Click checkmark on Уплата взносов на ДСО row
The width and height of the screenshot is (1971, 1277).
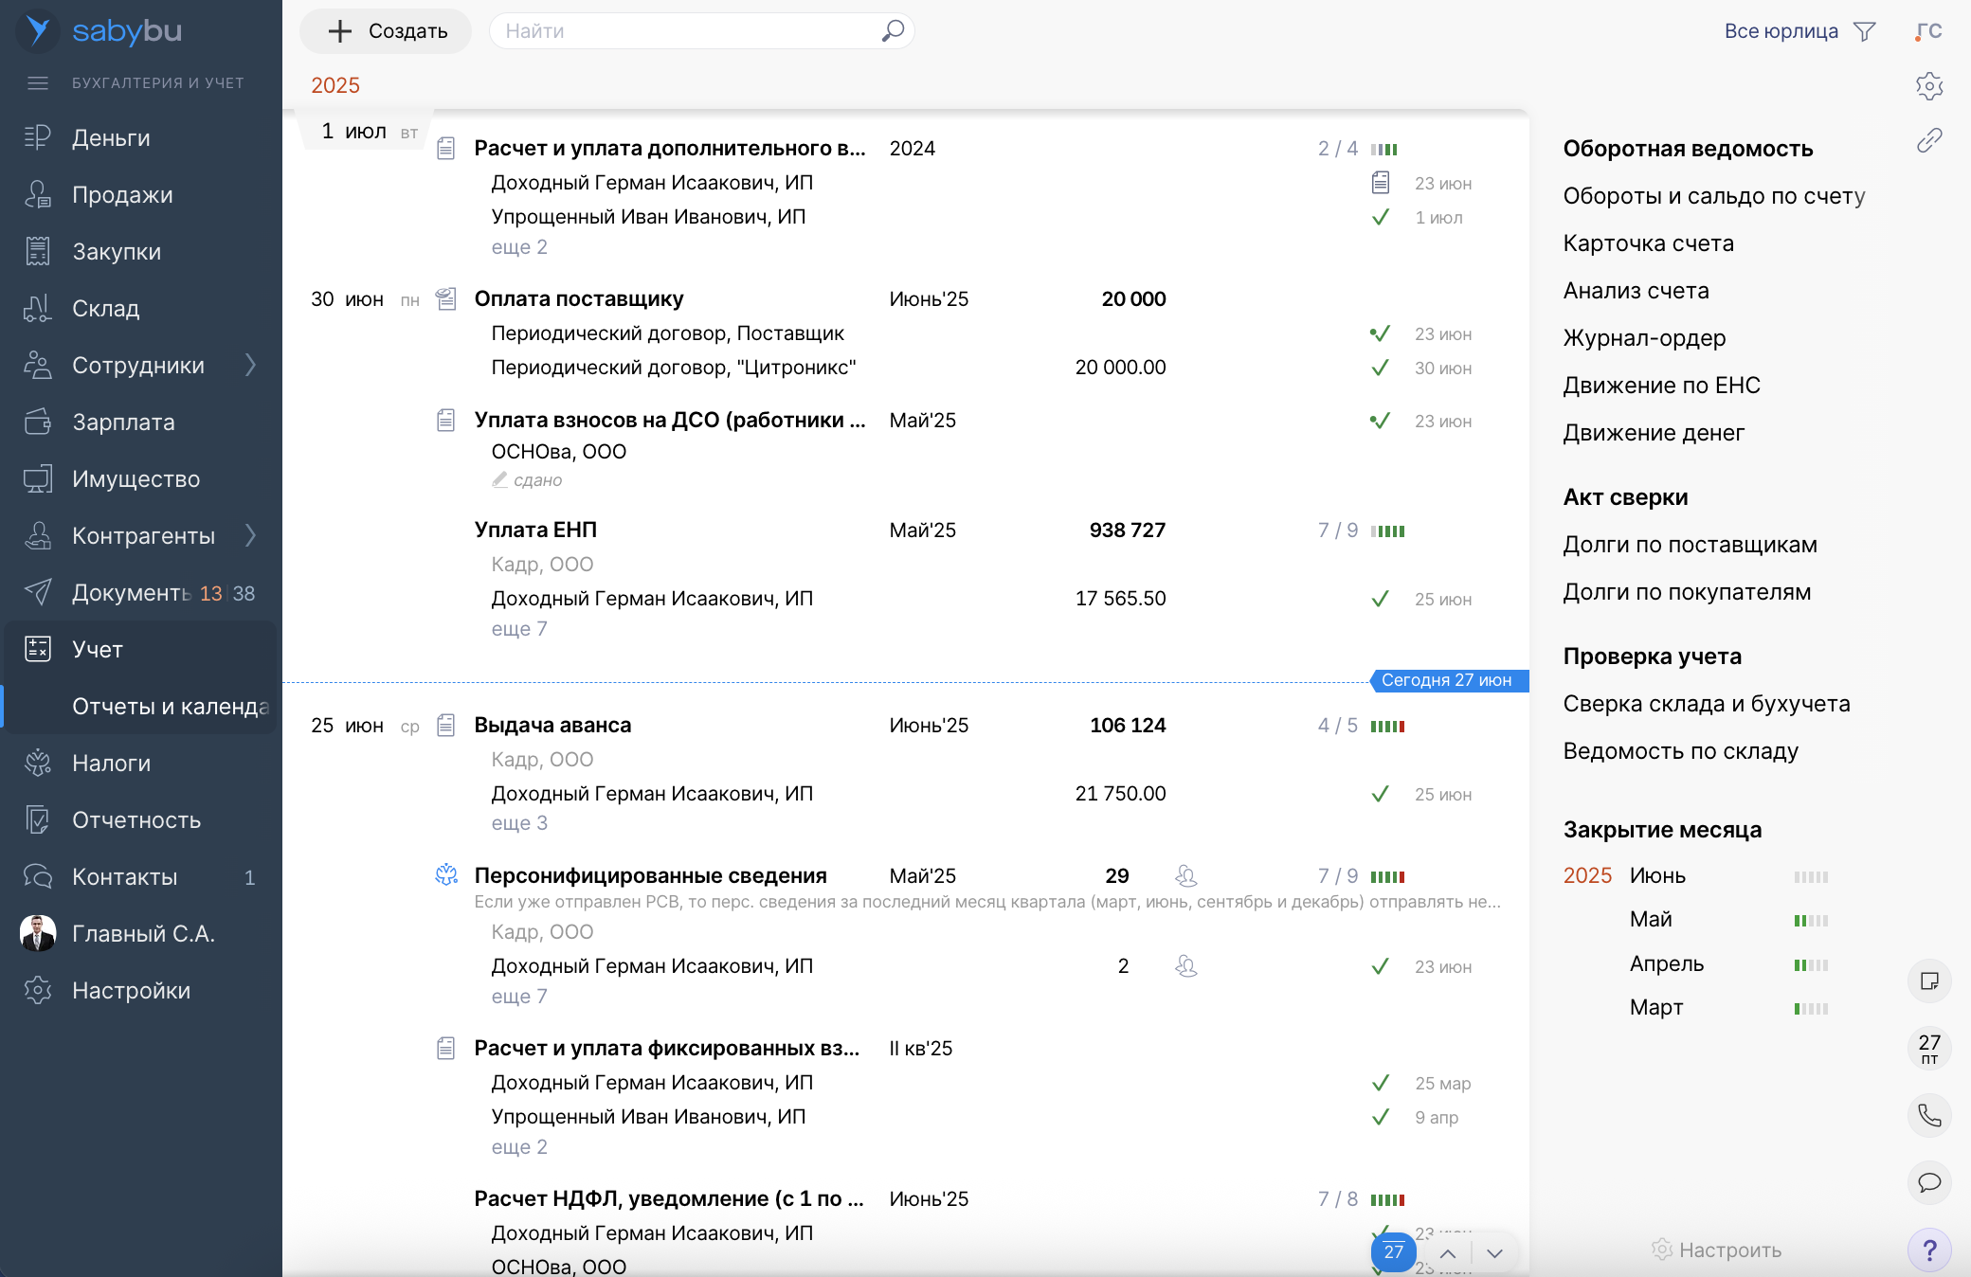coord(1381,421)
